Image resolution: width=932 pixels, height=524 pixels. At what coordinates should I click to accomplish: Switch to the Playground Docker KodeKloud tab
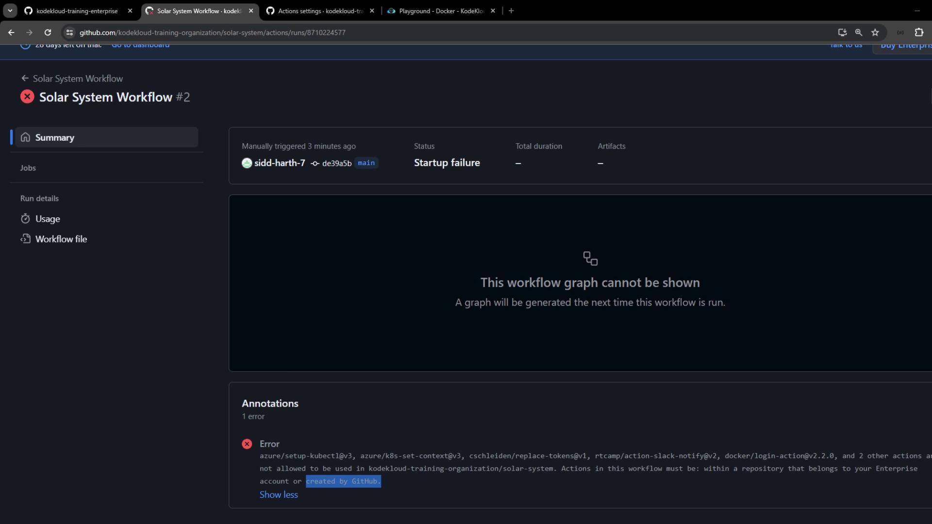pyautogui.click(x=440, y=11)
